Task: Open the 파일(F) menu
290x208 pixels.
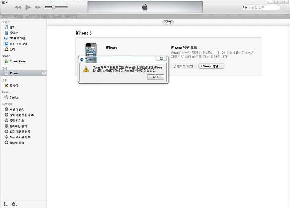Action: pos(6,16)
